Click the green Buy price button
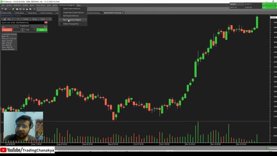 (x=42, y=30)
